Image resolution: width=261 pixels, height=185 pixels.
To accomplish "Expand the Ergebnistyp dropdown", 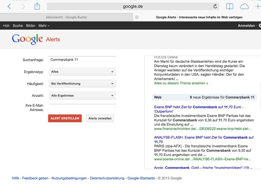I will point(82,72).
